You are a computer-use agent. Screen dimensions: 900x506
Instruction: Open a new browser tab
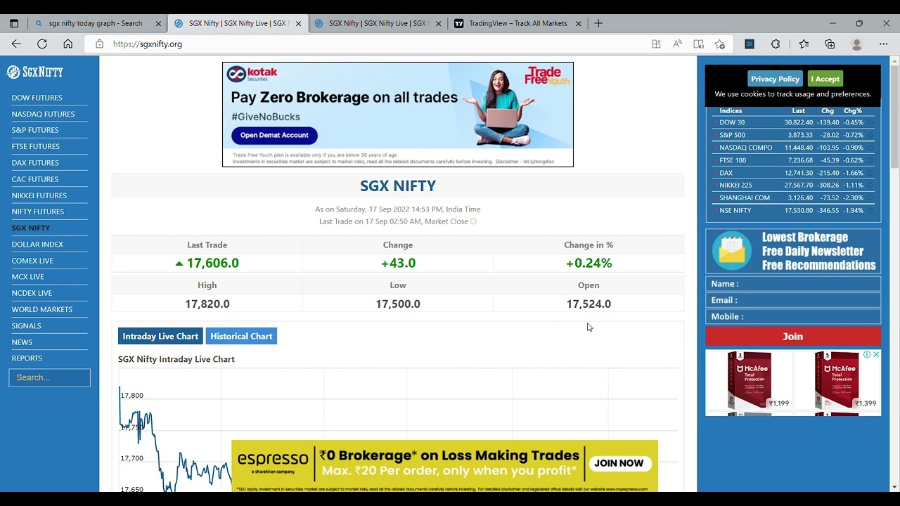click(598, 23)
